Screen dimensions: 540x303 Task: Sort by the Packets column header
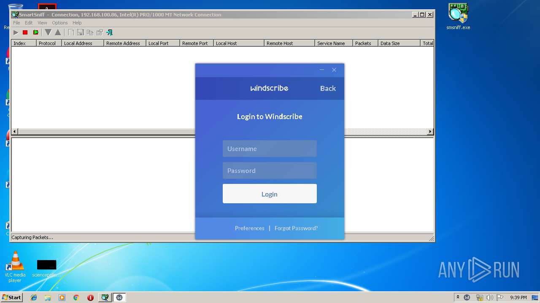[365, 43]
